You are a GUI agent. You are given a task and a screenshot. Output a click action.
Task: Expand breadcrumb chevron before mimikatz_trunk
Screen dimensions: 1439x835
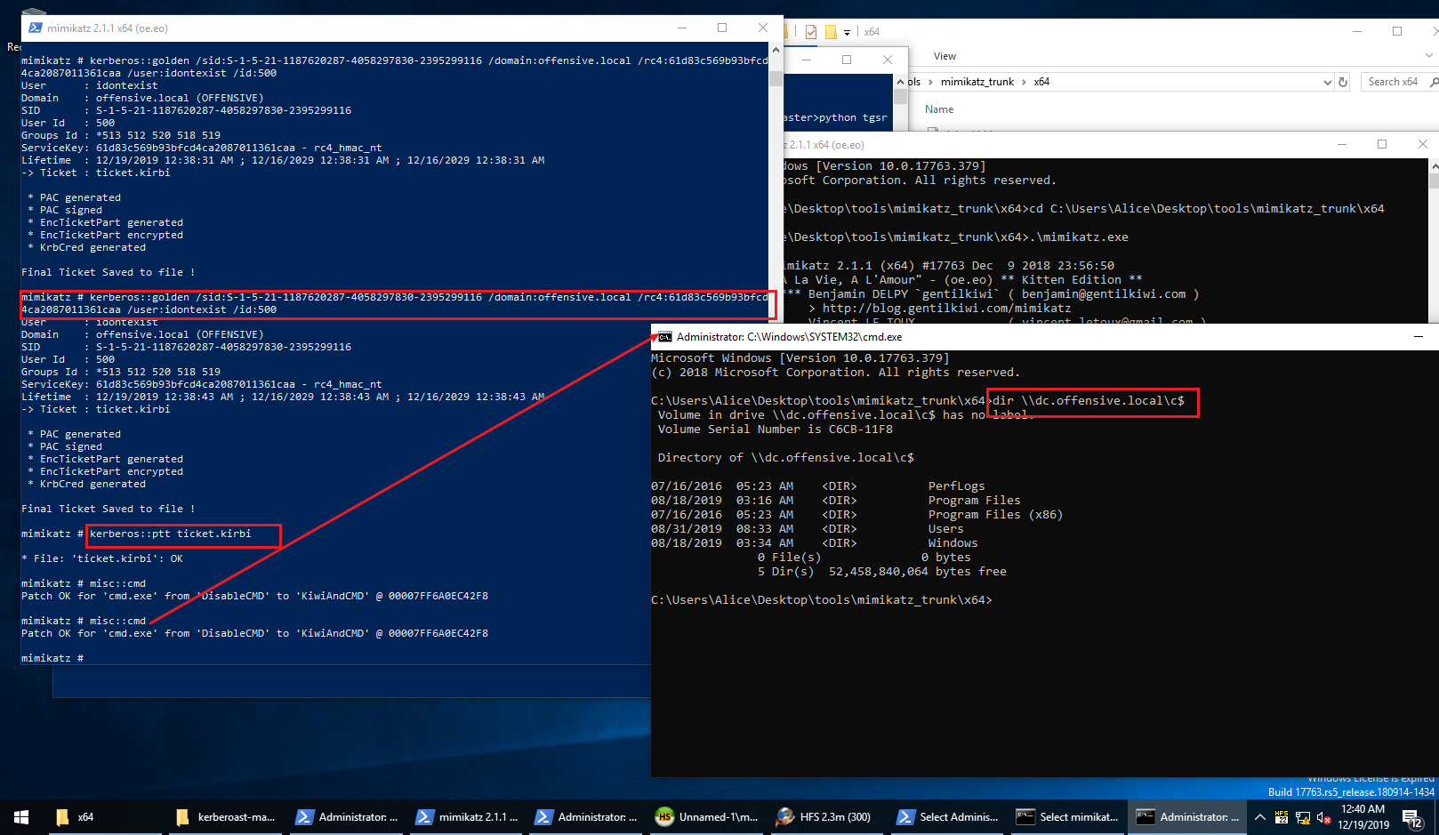click(x=930, y=82)
